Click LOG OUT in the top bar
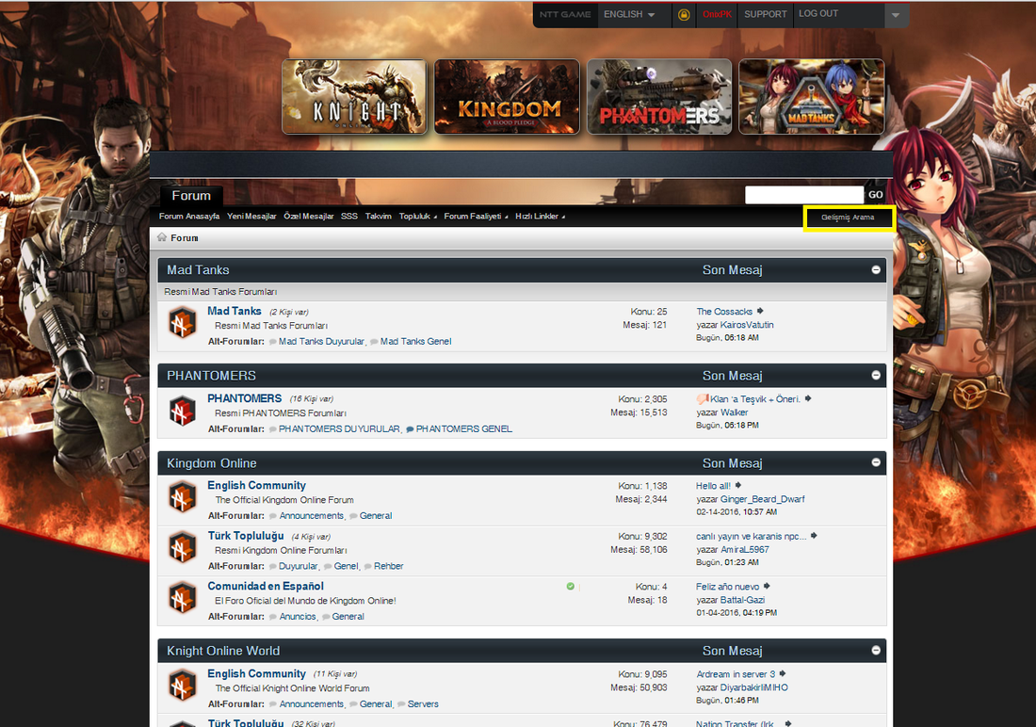Screen dimensions: 1036x727 tap(817, 13)
